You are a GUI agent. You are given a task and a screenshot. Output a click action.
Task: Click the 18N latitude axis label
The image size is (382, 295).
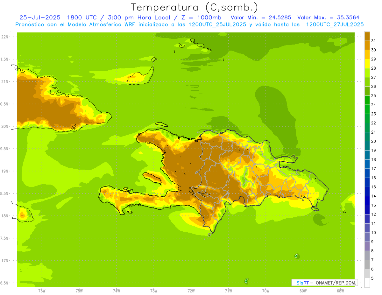[5, 216]
